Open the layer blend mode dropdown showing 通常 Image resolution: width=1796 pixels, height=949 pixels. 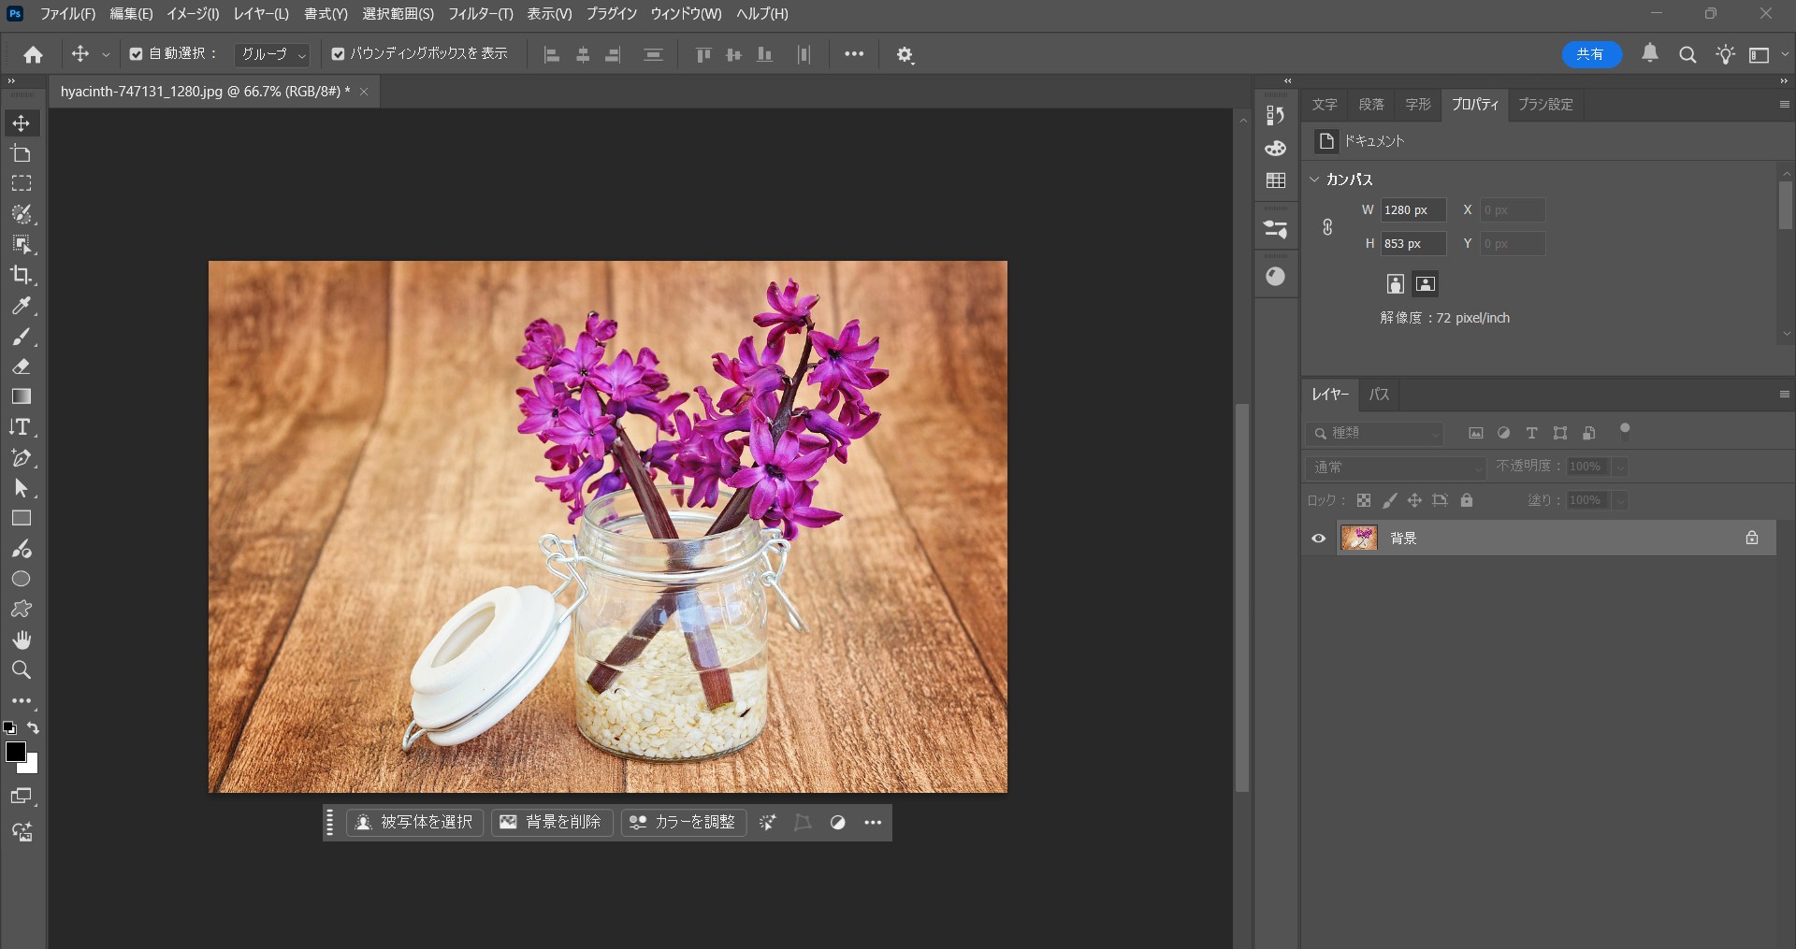[1394, 467]
